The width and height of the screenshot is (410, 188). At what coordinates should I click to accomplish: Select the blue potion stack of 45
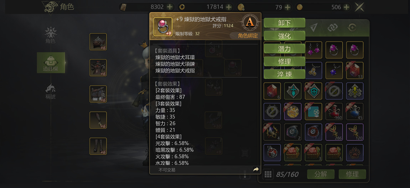tap(355, 111)
